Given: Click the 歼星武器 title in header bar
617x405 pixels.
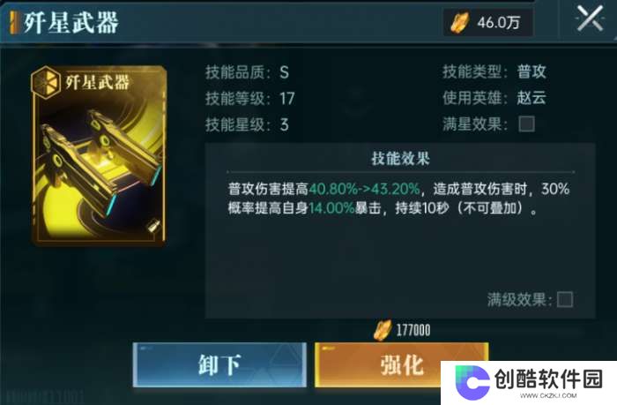Looking at the screenshot, I should (x=71, y=22).
